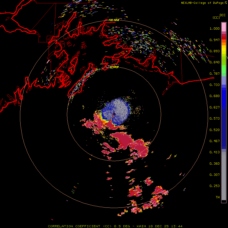
Task: Click the radar site marker at the center
Action: coord(114,114)
